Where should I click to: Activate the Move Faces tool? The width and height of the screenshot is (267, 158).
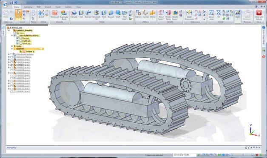161,15
